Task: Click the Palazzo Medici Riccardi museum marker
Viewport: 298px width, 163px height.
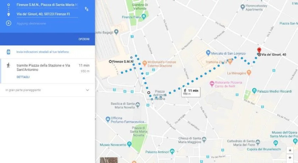Action: pyautogui.click(x=254, y=91)
